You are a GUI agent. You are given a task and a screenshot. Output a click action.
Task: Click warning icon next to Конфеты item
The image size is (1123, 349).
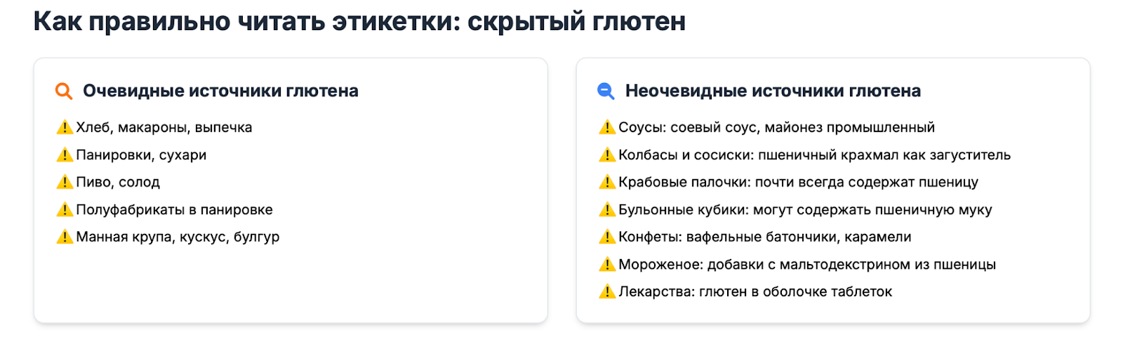coord(607,237)
